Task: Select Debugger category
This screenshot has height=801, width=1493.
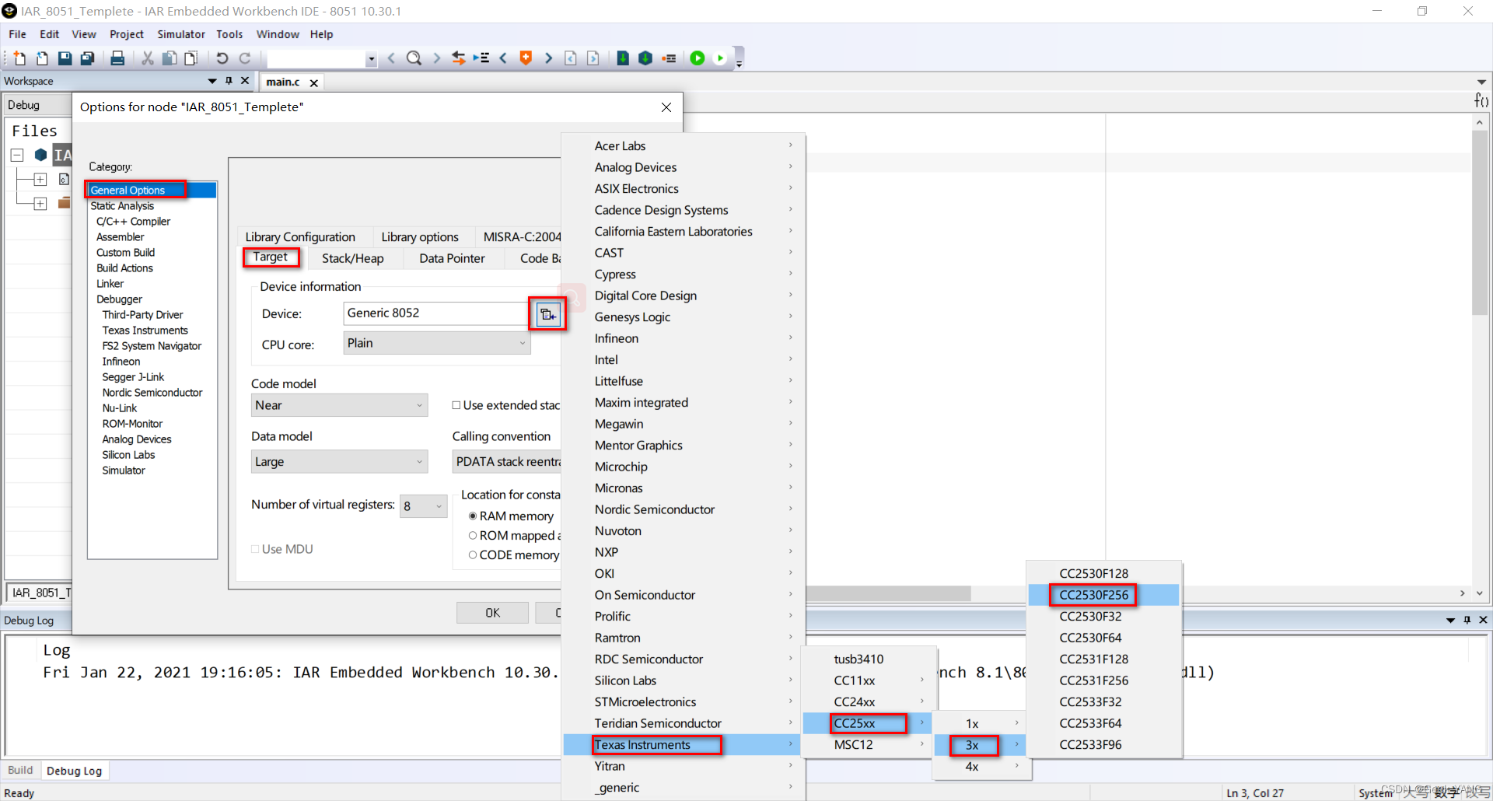Action: coord(119,299)
